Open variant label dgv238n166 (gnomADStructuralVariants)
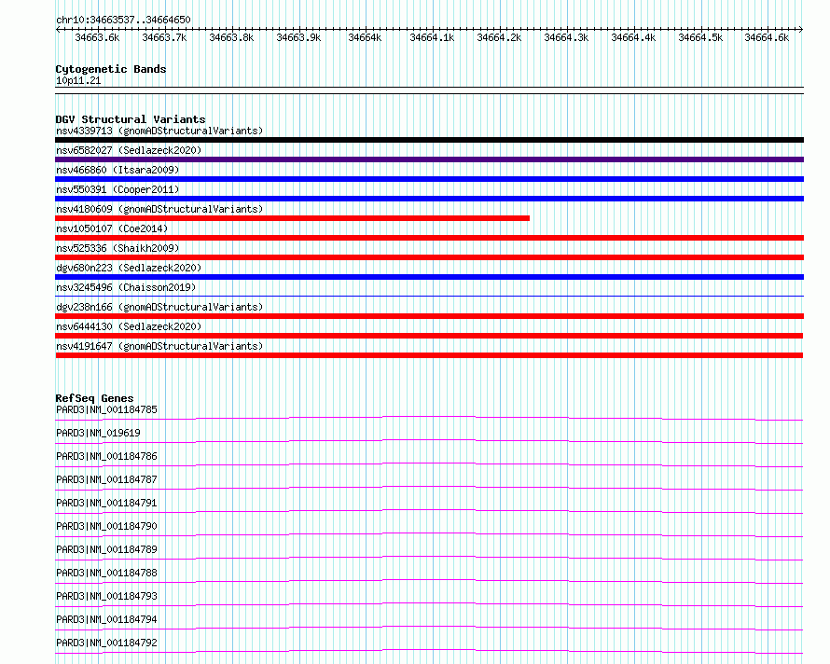The height and width of the screenshot is (664, 830). coord(159,307)
